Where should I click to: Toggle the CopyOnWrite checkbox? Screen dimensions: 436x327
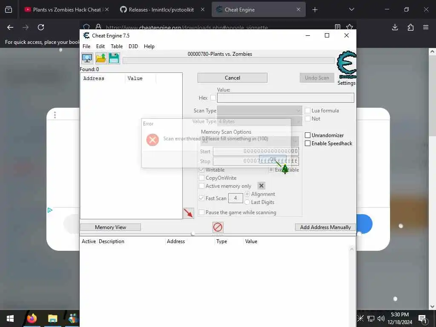click(x=201, y=178)
